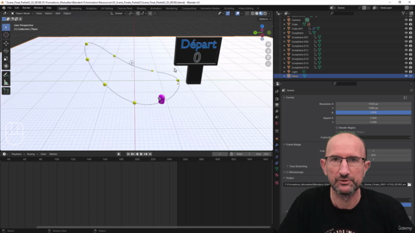Pick the Measure tool
Screen dimensions: 415x233
pyautogui.click(x=6, y=82)
